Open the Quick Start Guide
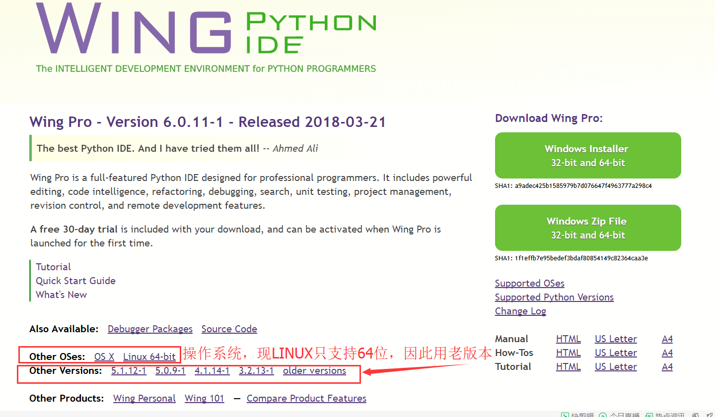 coord(75,281)
